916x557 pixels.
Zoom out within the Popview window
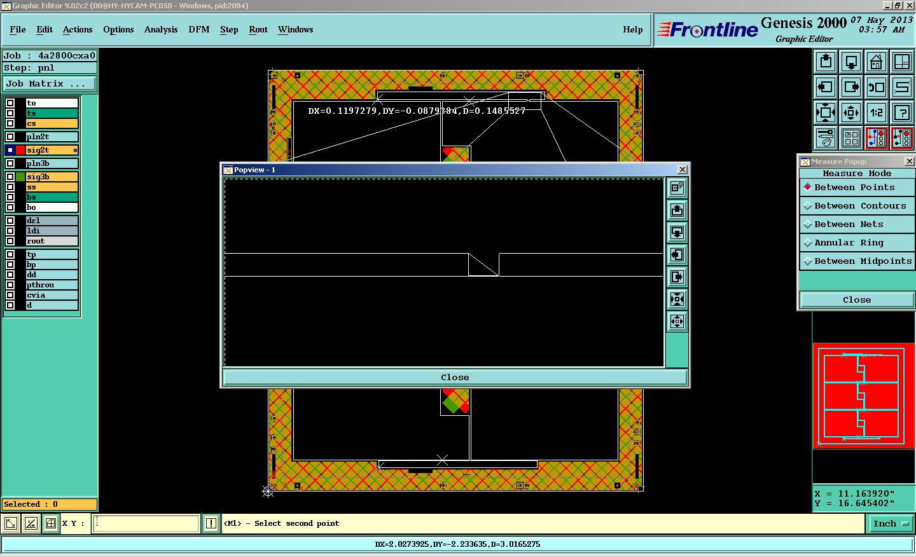(677, 321)
